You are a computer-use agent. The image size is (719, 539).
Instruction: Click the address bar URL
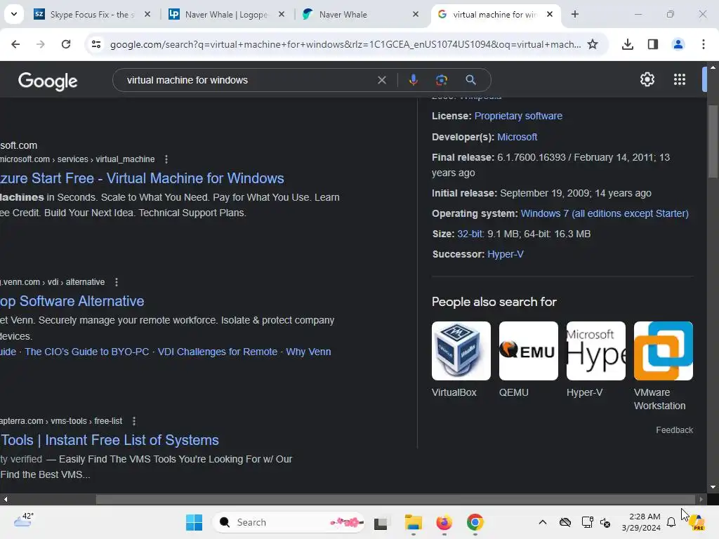pyautogui.click(x=345, y=44)
